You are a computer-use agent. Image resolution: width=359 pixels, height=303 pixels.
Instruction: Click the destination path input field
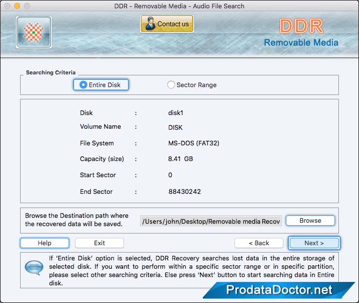coord(211,221)
